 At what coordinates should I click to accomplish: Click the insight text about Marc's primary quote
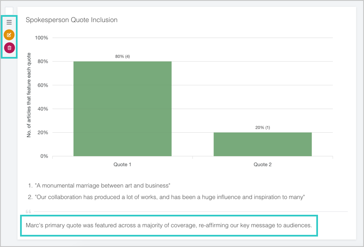(x=169, y=225)
